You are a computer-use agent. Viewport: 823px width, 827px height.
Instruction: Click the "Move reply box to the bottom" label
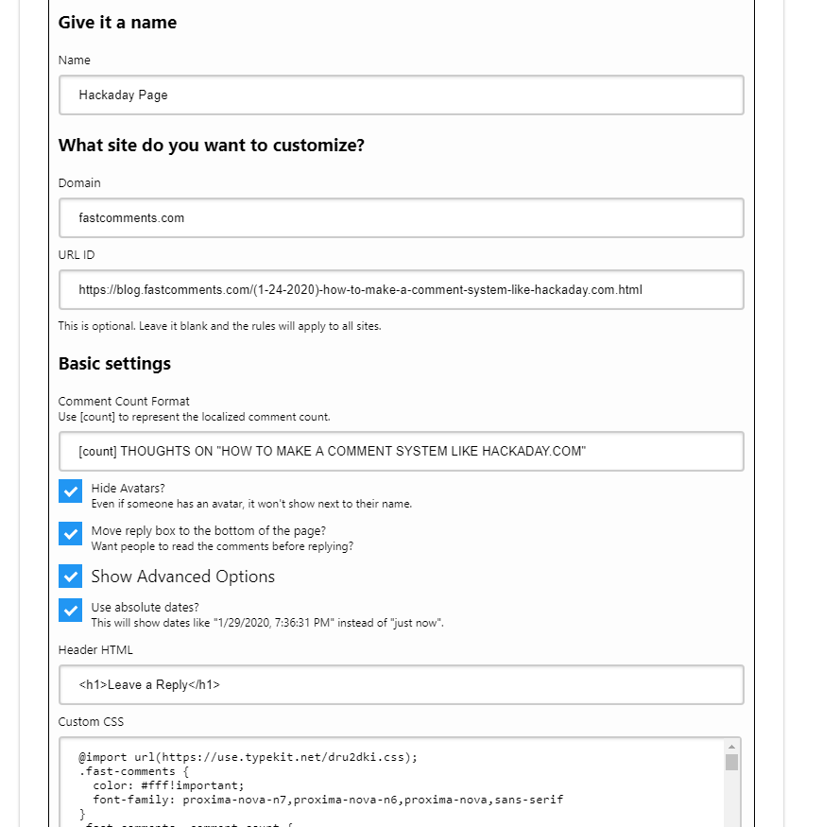coord(208,531)
